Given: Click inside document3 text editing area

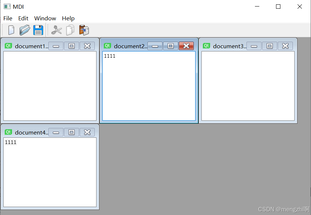Looking at the screenshot, I should click(248, 86).
